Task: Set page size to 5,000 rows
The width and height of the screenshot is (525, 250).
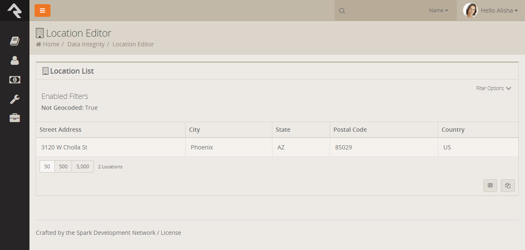Action: coord(83,167)
